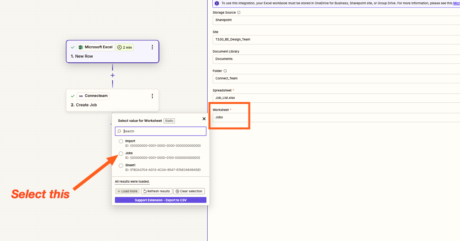Screen dimensions: 460x241
Task: Click the Sheet1 ID text FBDA3704
Action: (x=163, y=170)
